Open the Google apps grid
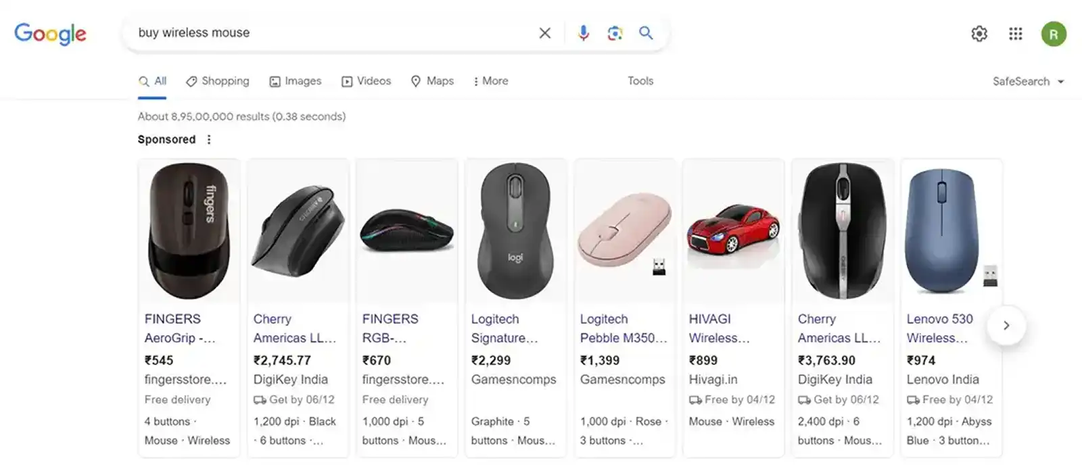1082x473 pixels. tap(1015, 33)
